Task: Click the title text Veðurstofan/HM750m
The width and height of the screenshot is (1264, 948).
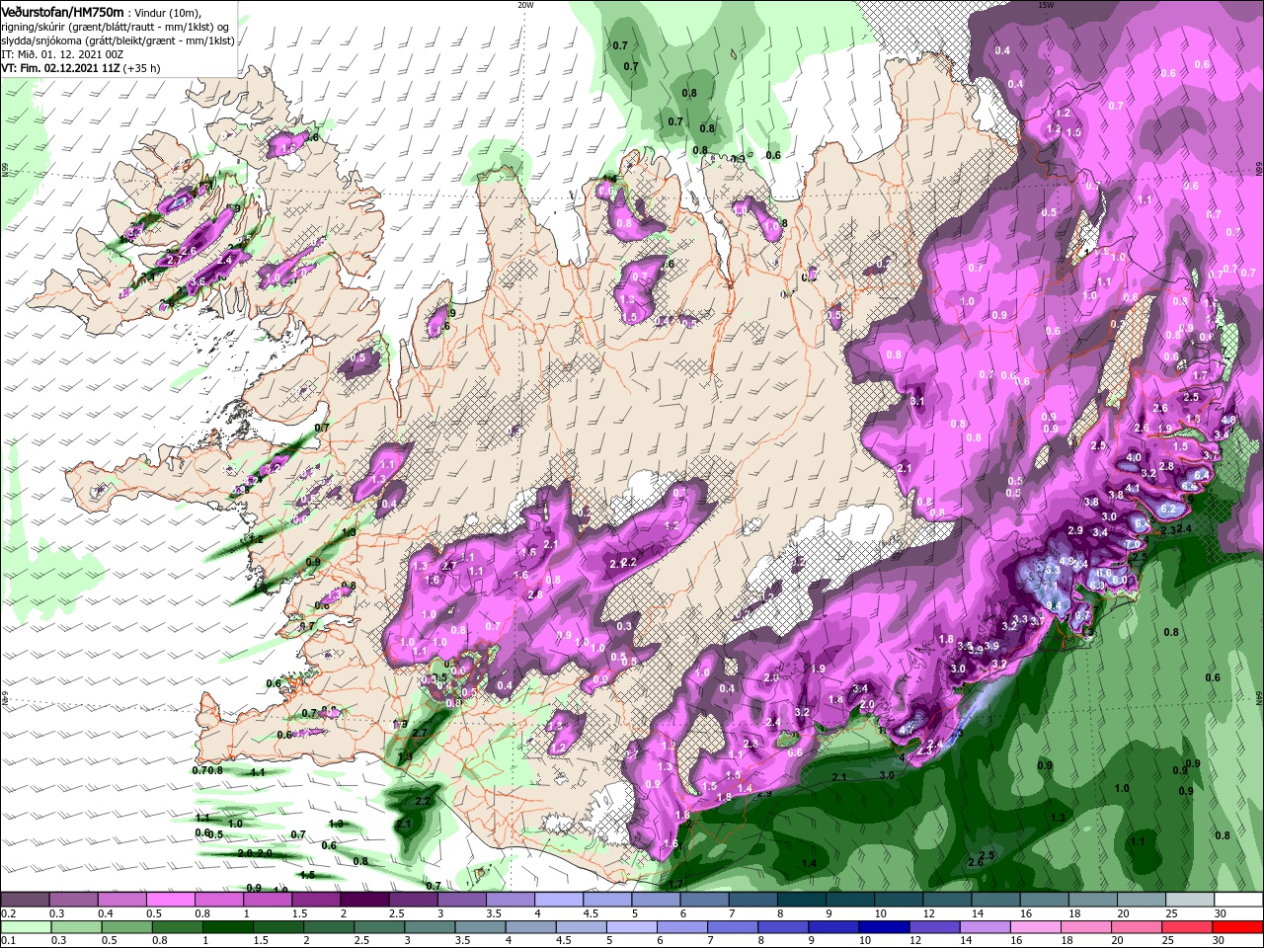Action: [62, 12]
